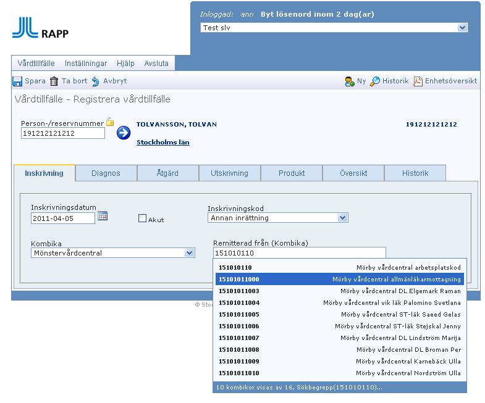485x403 pixels.
Task: Click the Historik magnifier icon in toolbar
Action: [375, 81]
